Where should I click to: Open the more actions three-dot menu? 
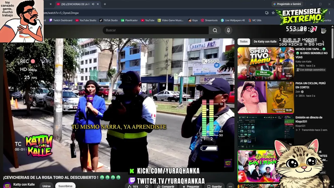coord(230,186)
